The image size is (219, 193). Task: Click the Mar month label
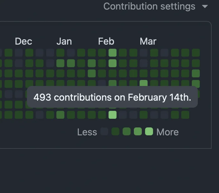tap(148, 41)
